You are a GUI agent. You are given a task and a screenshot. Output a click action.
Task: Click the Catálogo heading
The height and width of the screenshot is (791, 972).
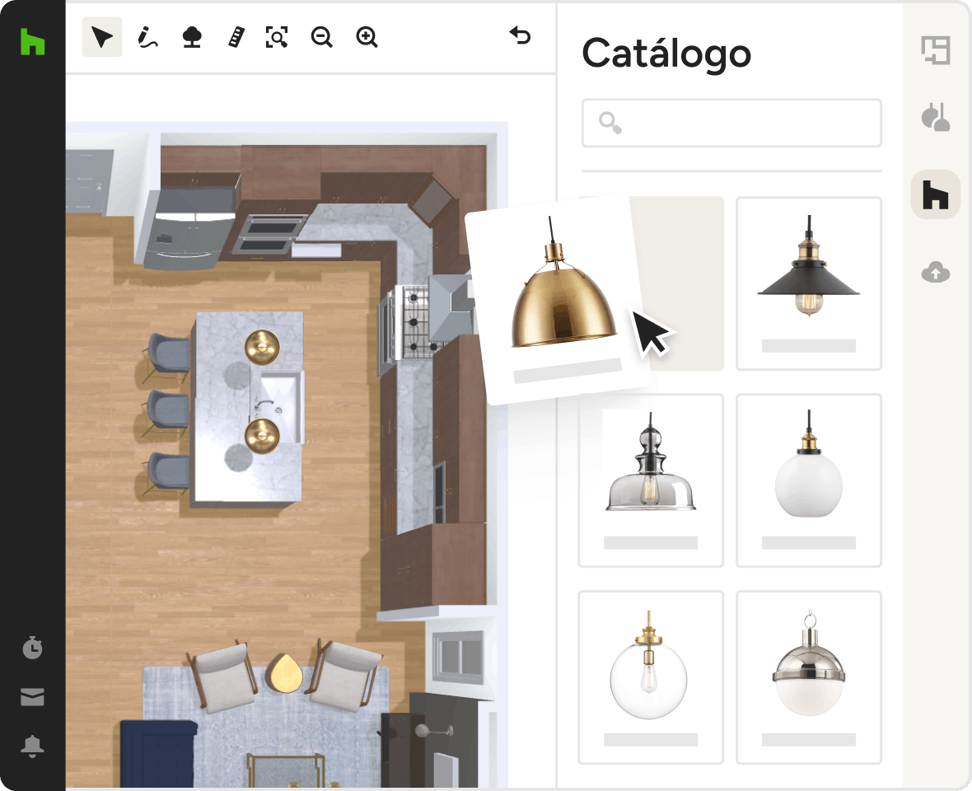pyautogui.click(x=666, y=54)
